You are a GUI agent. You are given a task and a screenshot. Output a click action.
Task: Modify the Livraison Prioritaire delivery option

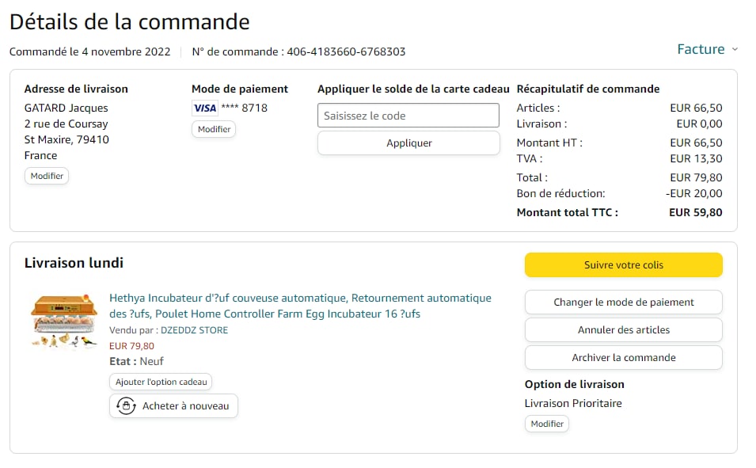[547, 424]
